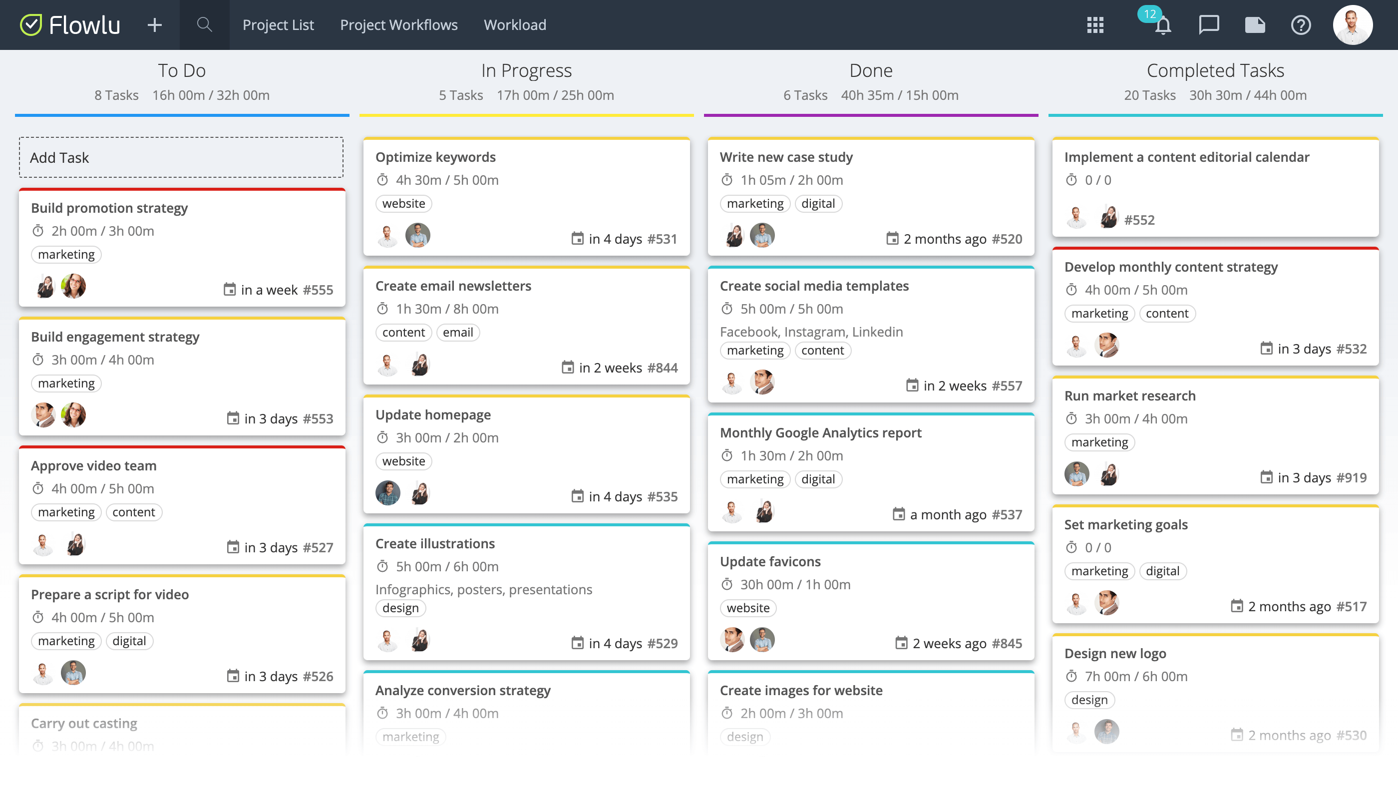1398x796 pixels.
Task: Switch to Project List tab
Action: coord(278,24)
